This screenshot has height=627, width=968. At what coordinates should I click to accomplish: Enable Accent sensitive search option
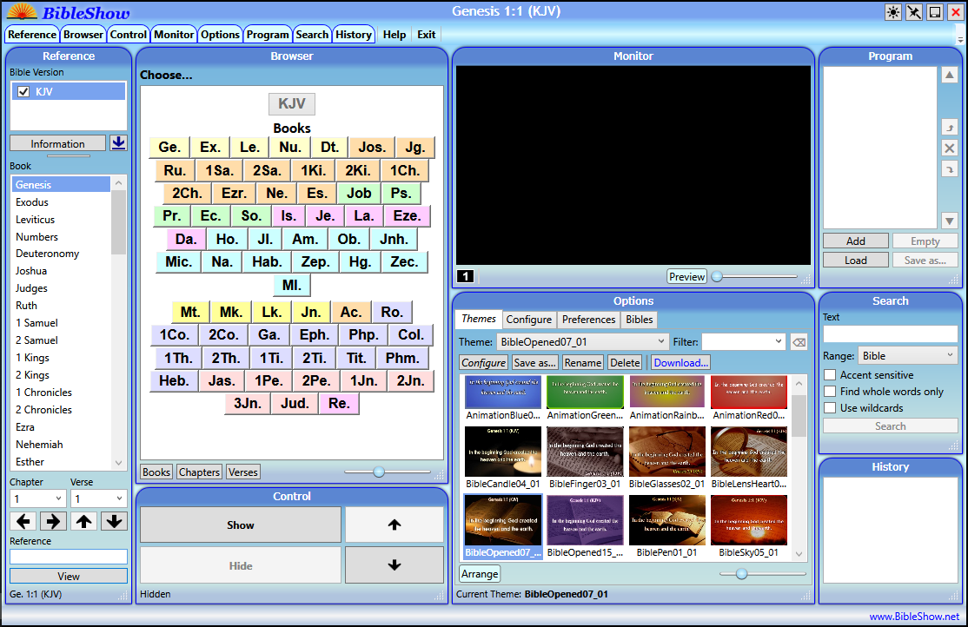pos(831,375)
